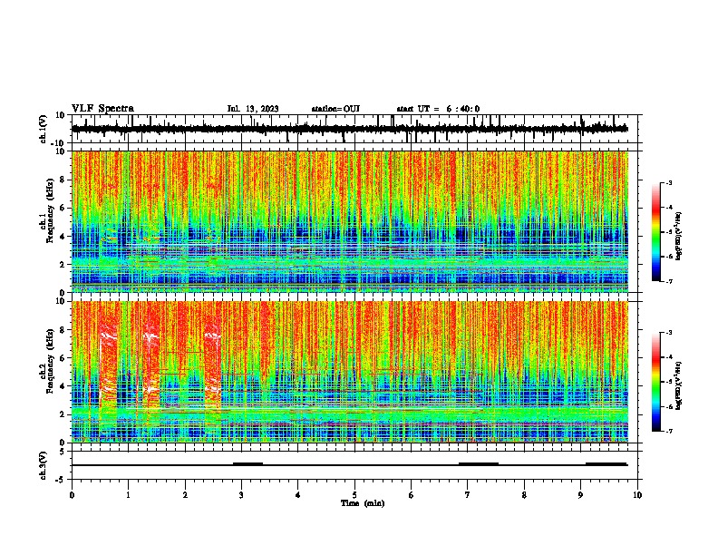This screenshot has width=718, height=555.
Task: Click the "VLF Spectra" plot title
Action: tap(102, 109)
